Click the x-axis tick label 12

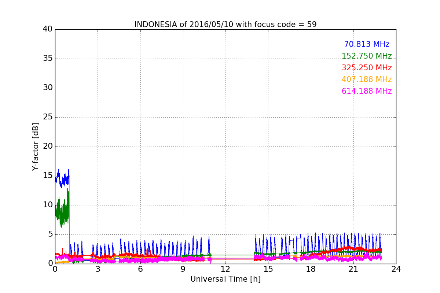(x=225, y=269)
